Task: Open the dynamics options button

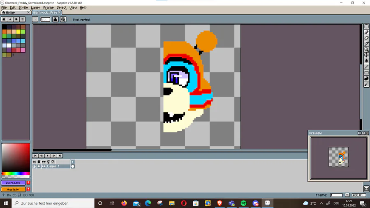Action: [63, 19]
